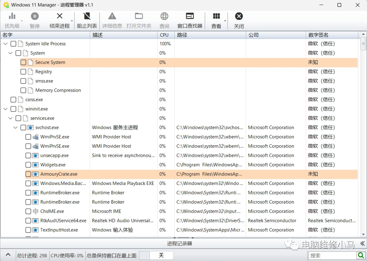Click 未知 signature in Secure System row
This screenshot has width=367, height=261.
coord(313,62)
